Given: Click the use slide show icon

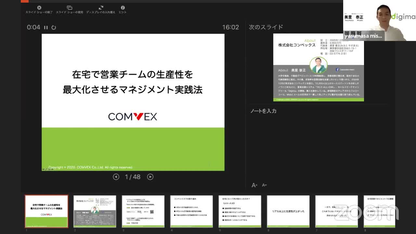Looking at the screenshot, I should coord(70,7).
